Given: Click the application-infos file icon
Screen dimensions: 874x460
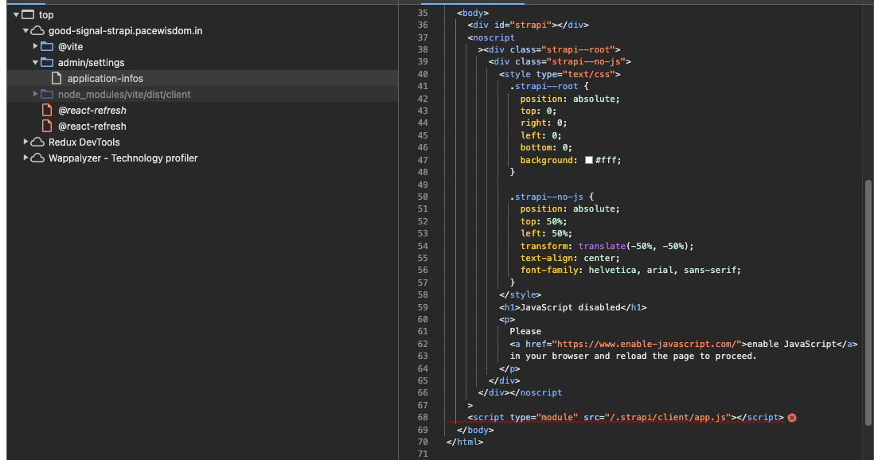Looking at the screenshot, I should coord(57,79).
